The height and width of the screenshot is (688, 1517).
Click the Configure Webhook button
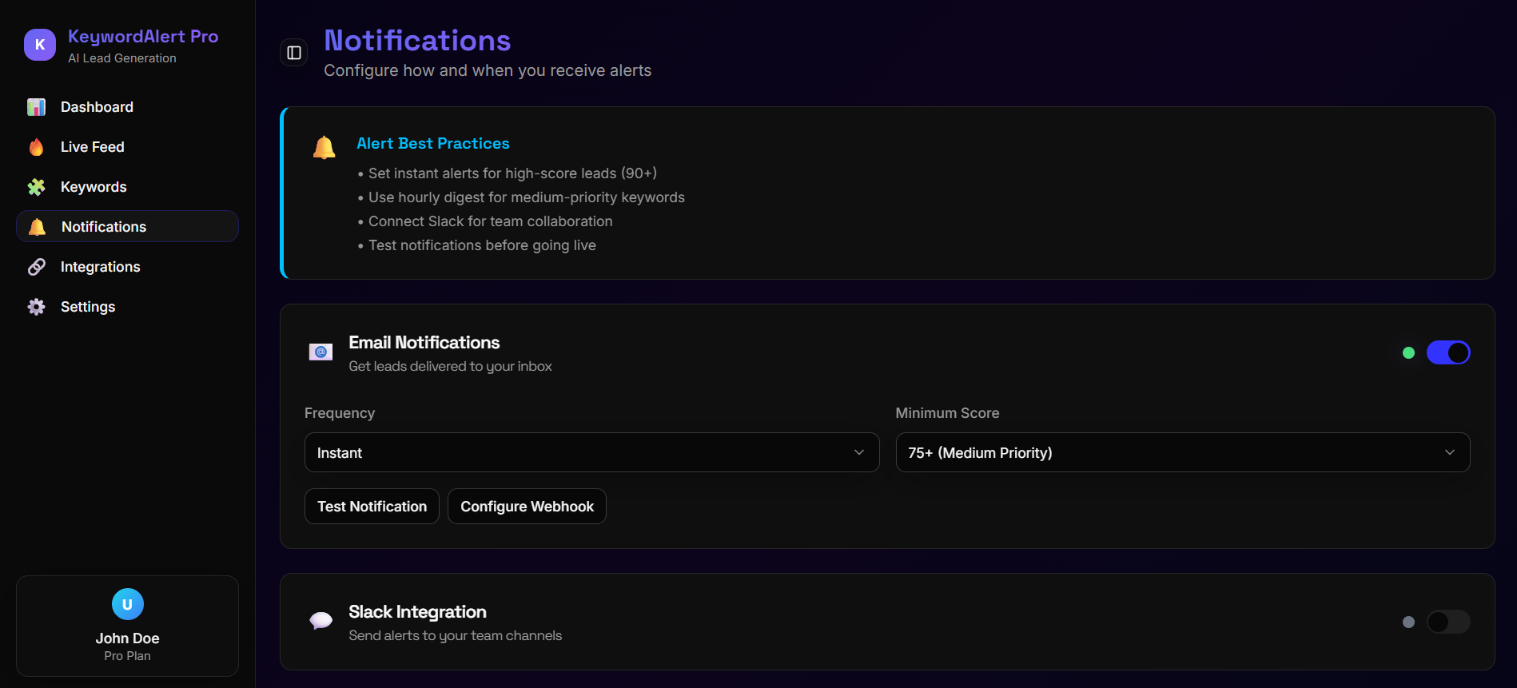pyautogui.click(x=527, y=507)
